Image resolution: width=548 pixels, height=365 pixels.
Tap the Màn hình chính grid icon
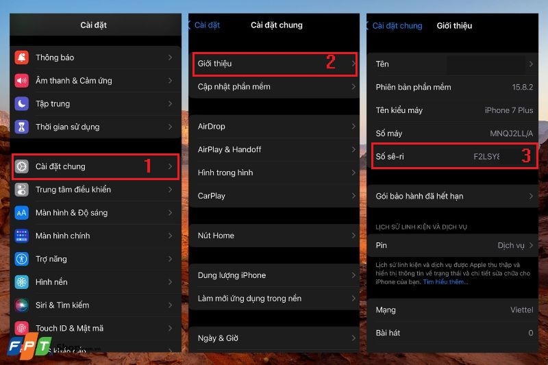click(22, 236)
